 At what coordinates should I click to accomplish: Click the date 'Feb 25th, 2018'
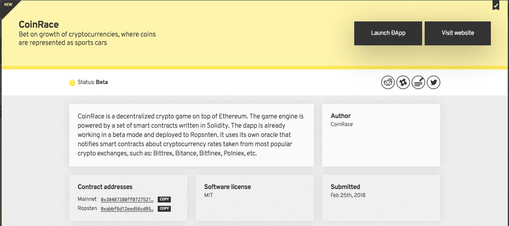[x=348, y=195]
